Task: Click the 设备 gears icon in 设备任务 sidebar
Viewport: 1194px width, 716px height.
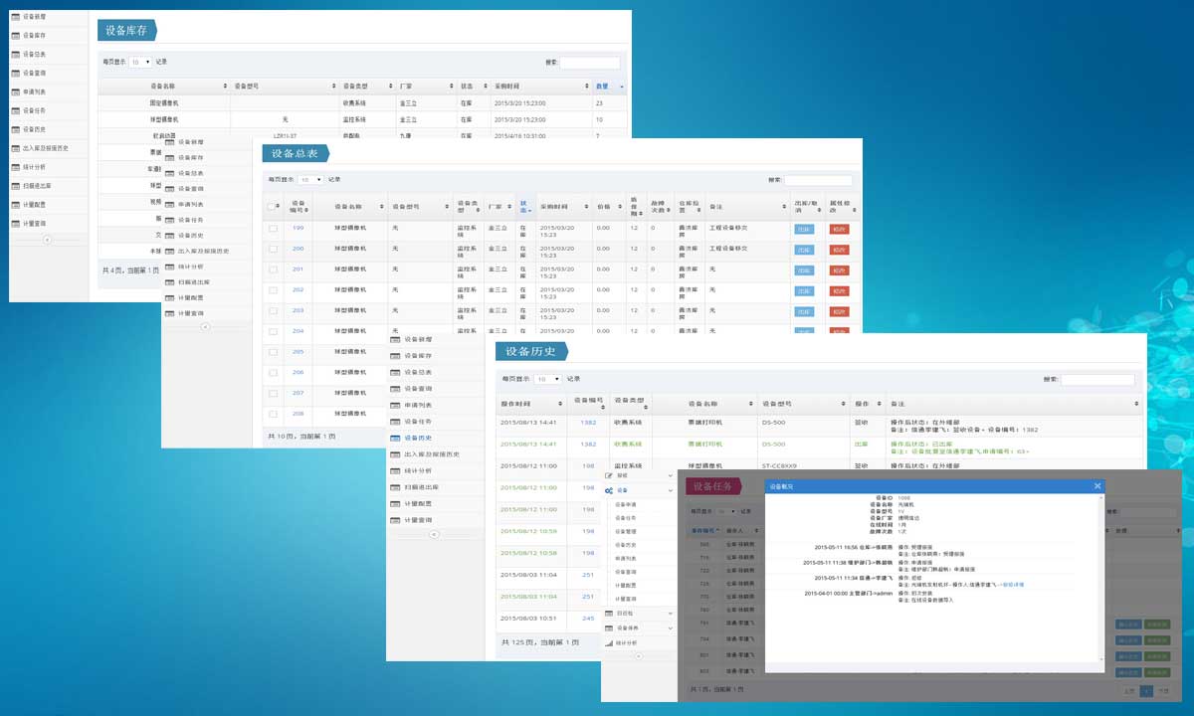Action: click(x=609, y=490)
